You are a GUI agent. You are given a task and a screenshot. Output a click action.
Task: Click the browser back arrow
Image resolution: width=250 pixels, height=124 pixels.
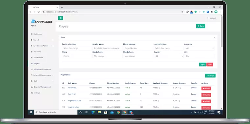[x=31, y=12]
